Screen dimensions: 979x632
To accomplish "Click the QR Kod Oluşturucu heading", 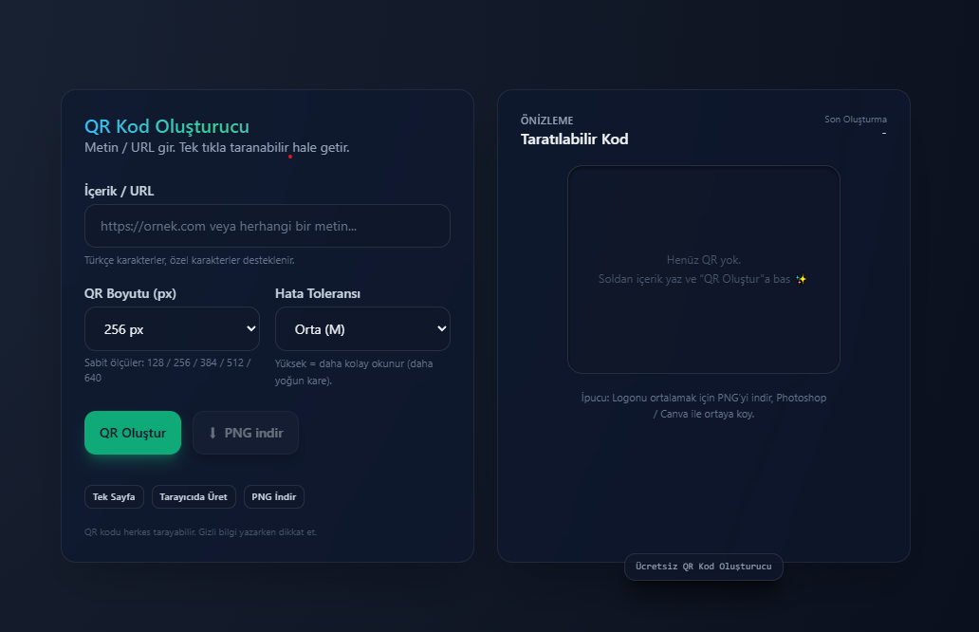I will click(167, 126).
